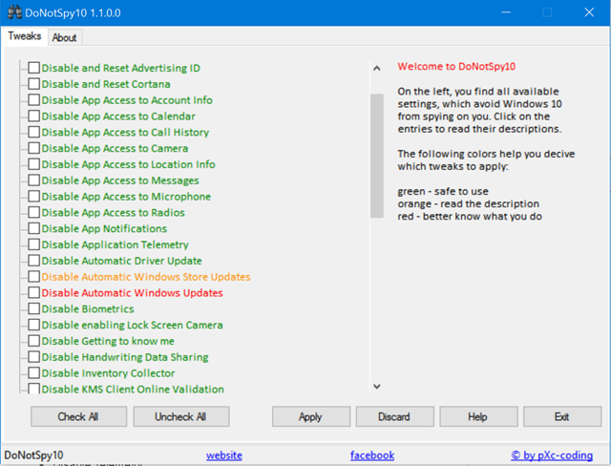
Task: Check Disable App Access to Microphone
Action: pyautogui.click(x=34, y=196)
